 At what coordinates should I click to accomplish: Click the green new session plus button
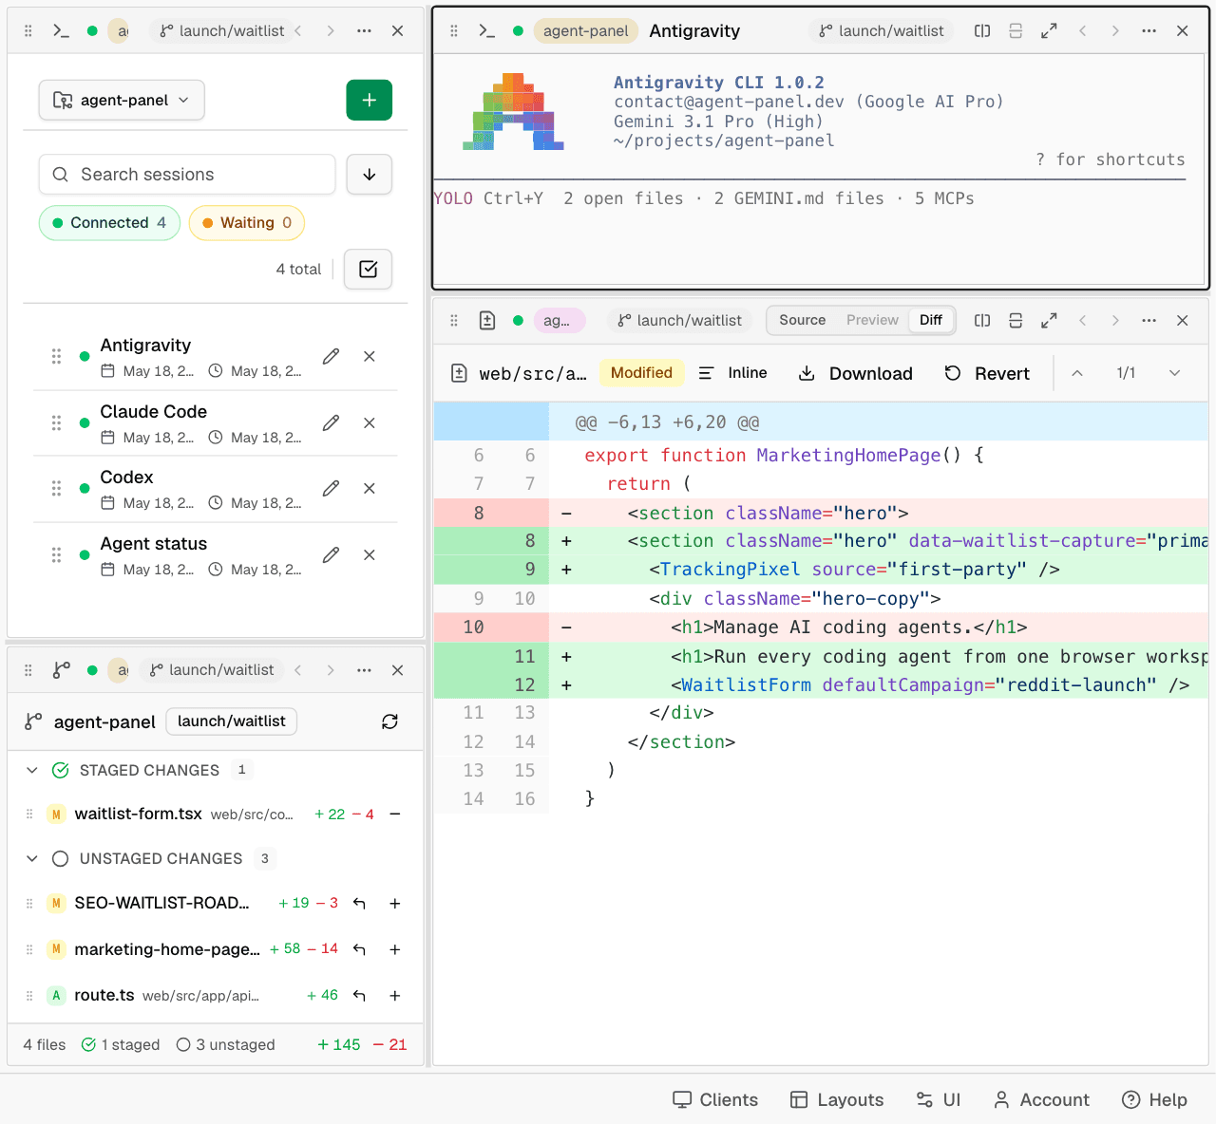tap(370, 100)
